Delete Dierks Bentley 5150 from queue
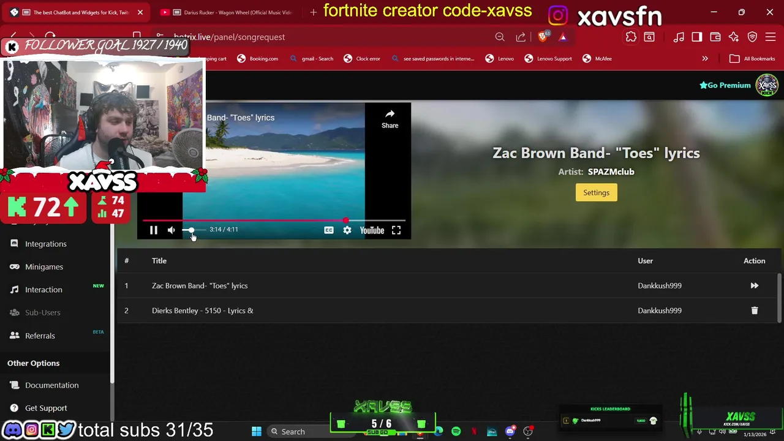The width and height of the screenshot is (784, 441). tap(754, 311)
